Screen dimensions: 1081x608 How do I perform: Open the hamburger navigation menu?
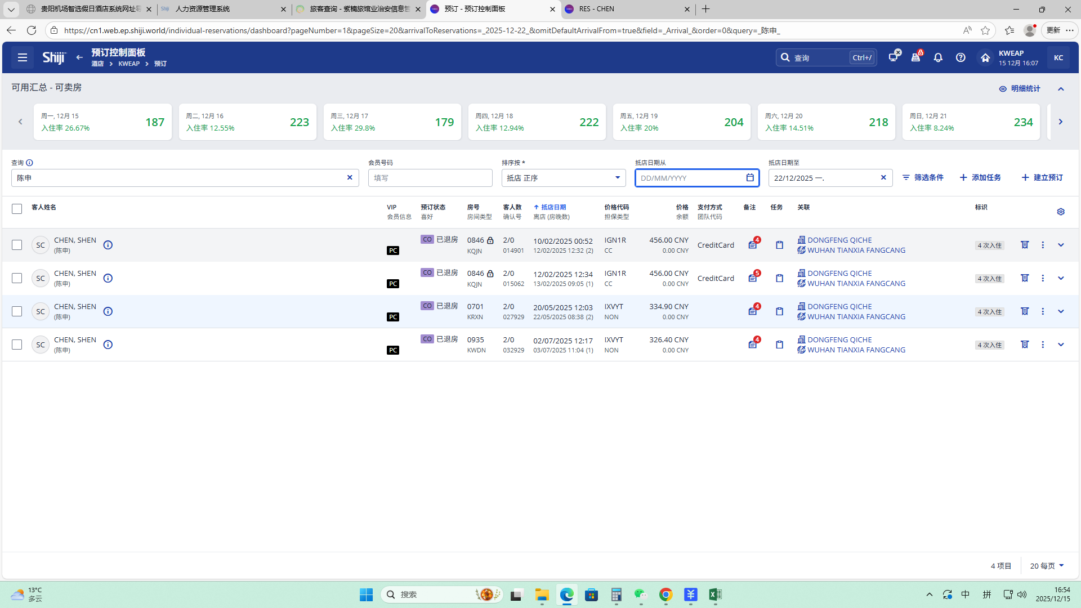[23, 57]
